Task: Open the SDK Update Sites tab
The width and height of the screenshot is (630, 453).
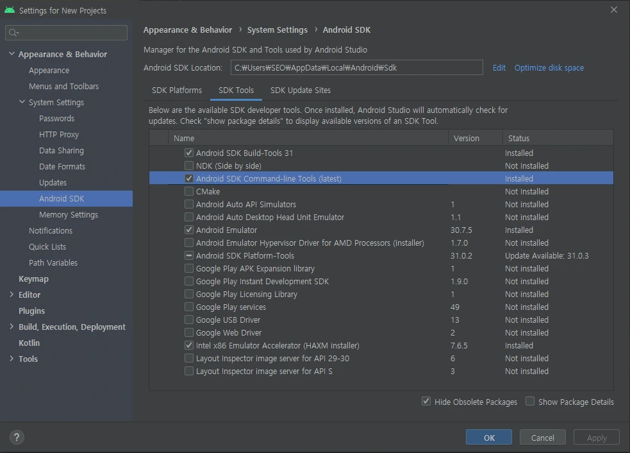Action: 301,90
